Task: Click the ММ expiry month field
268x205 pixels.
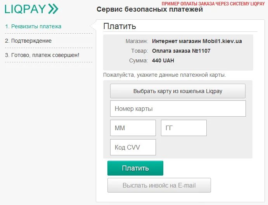Action: (x=133, y=128)
